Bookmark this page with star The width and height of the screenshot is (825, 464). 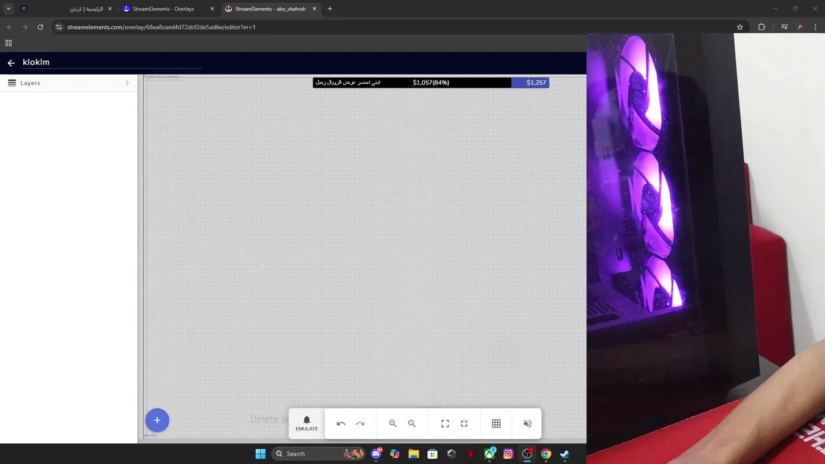[740, 27]
